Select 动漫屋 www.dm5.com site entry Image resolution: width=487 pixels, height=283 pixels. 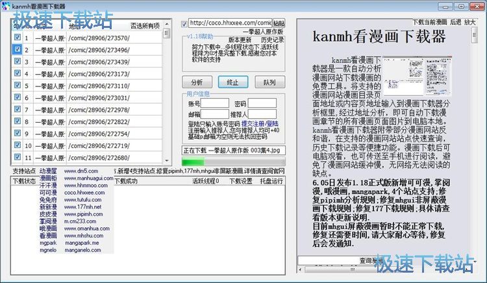coord(69,171)
